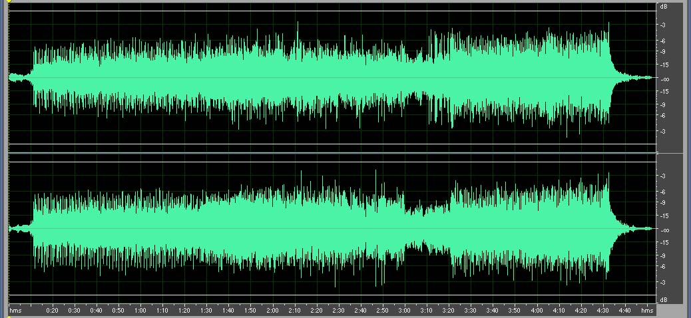Click the 3:20 label on the timeline

(x=449, y=311)
